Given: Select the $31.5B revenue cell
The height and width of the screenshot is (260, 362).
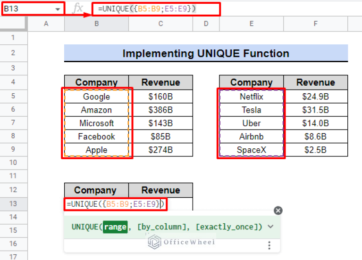Looking at the screenshot, I should tap(316, 110).
